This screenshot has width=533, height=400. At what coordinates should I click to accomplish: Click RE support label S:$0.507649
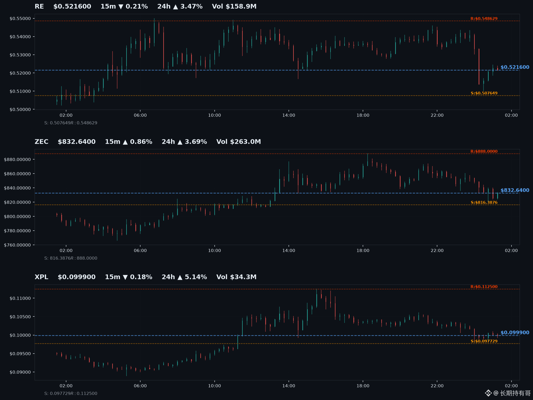484,93
